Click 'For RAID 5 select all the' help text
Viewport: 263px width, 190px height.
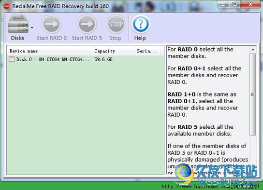click(x=200, y=127)
